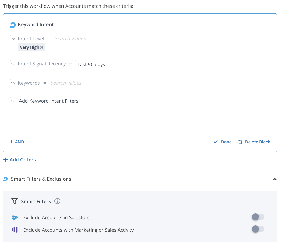The height and width of the screenshot is (246, 281).
Task: Open the Last 90 days recency dropdown
Action: tap(91, 64)
